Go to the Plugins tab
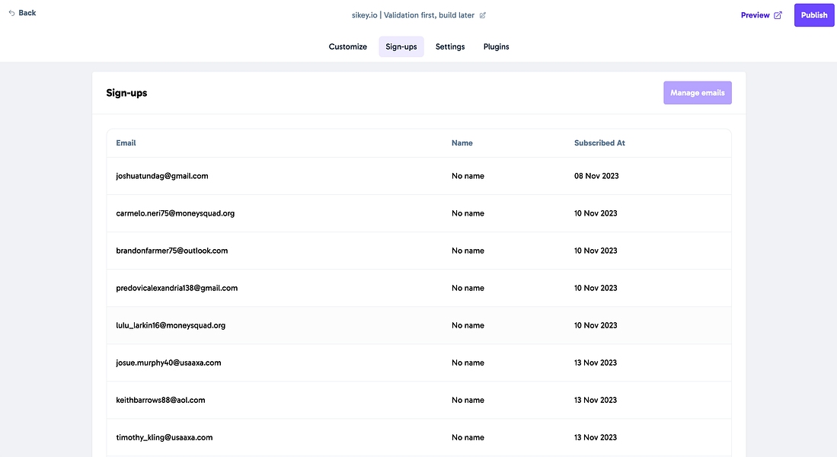Viewport: 837px width, 457px height. [497, 46]
